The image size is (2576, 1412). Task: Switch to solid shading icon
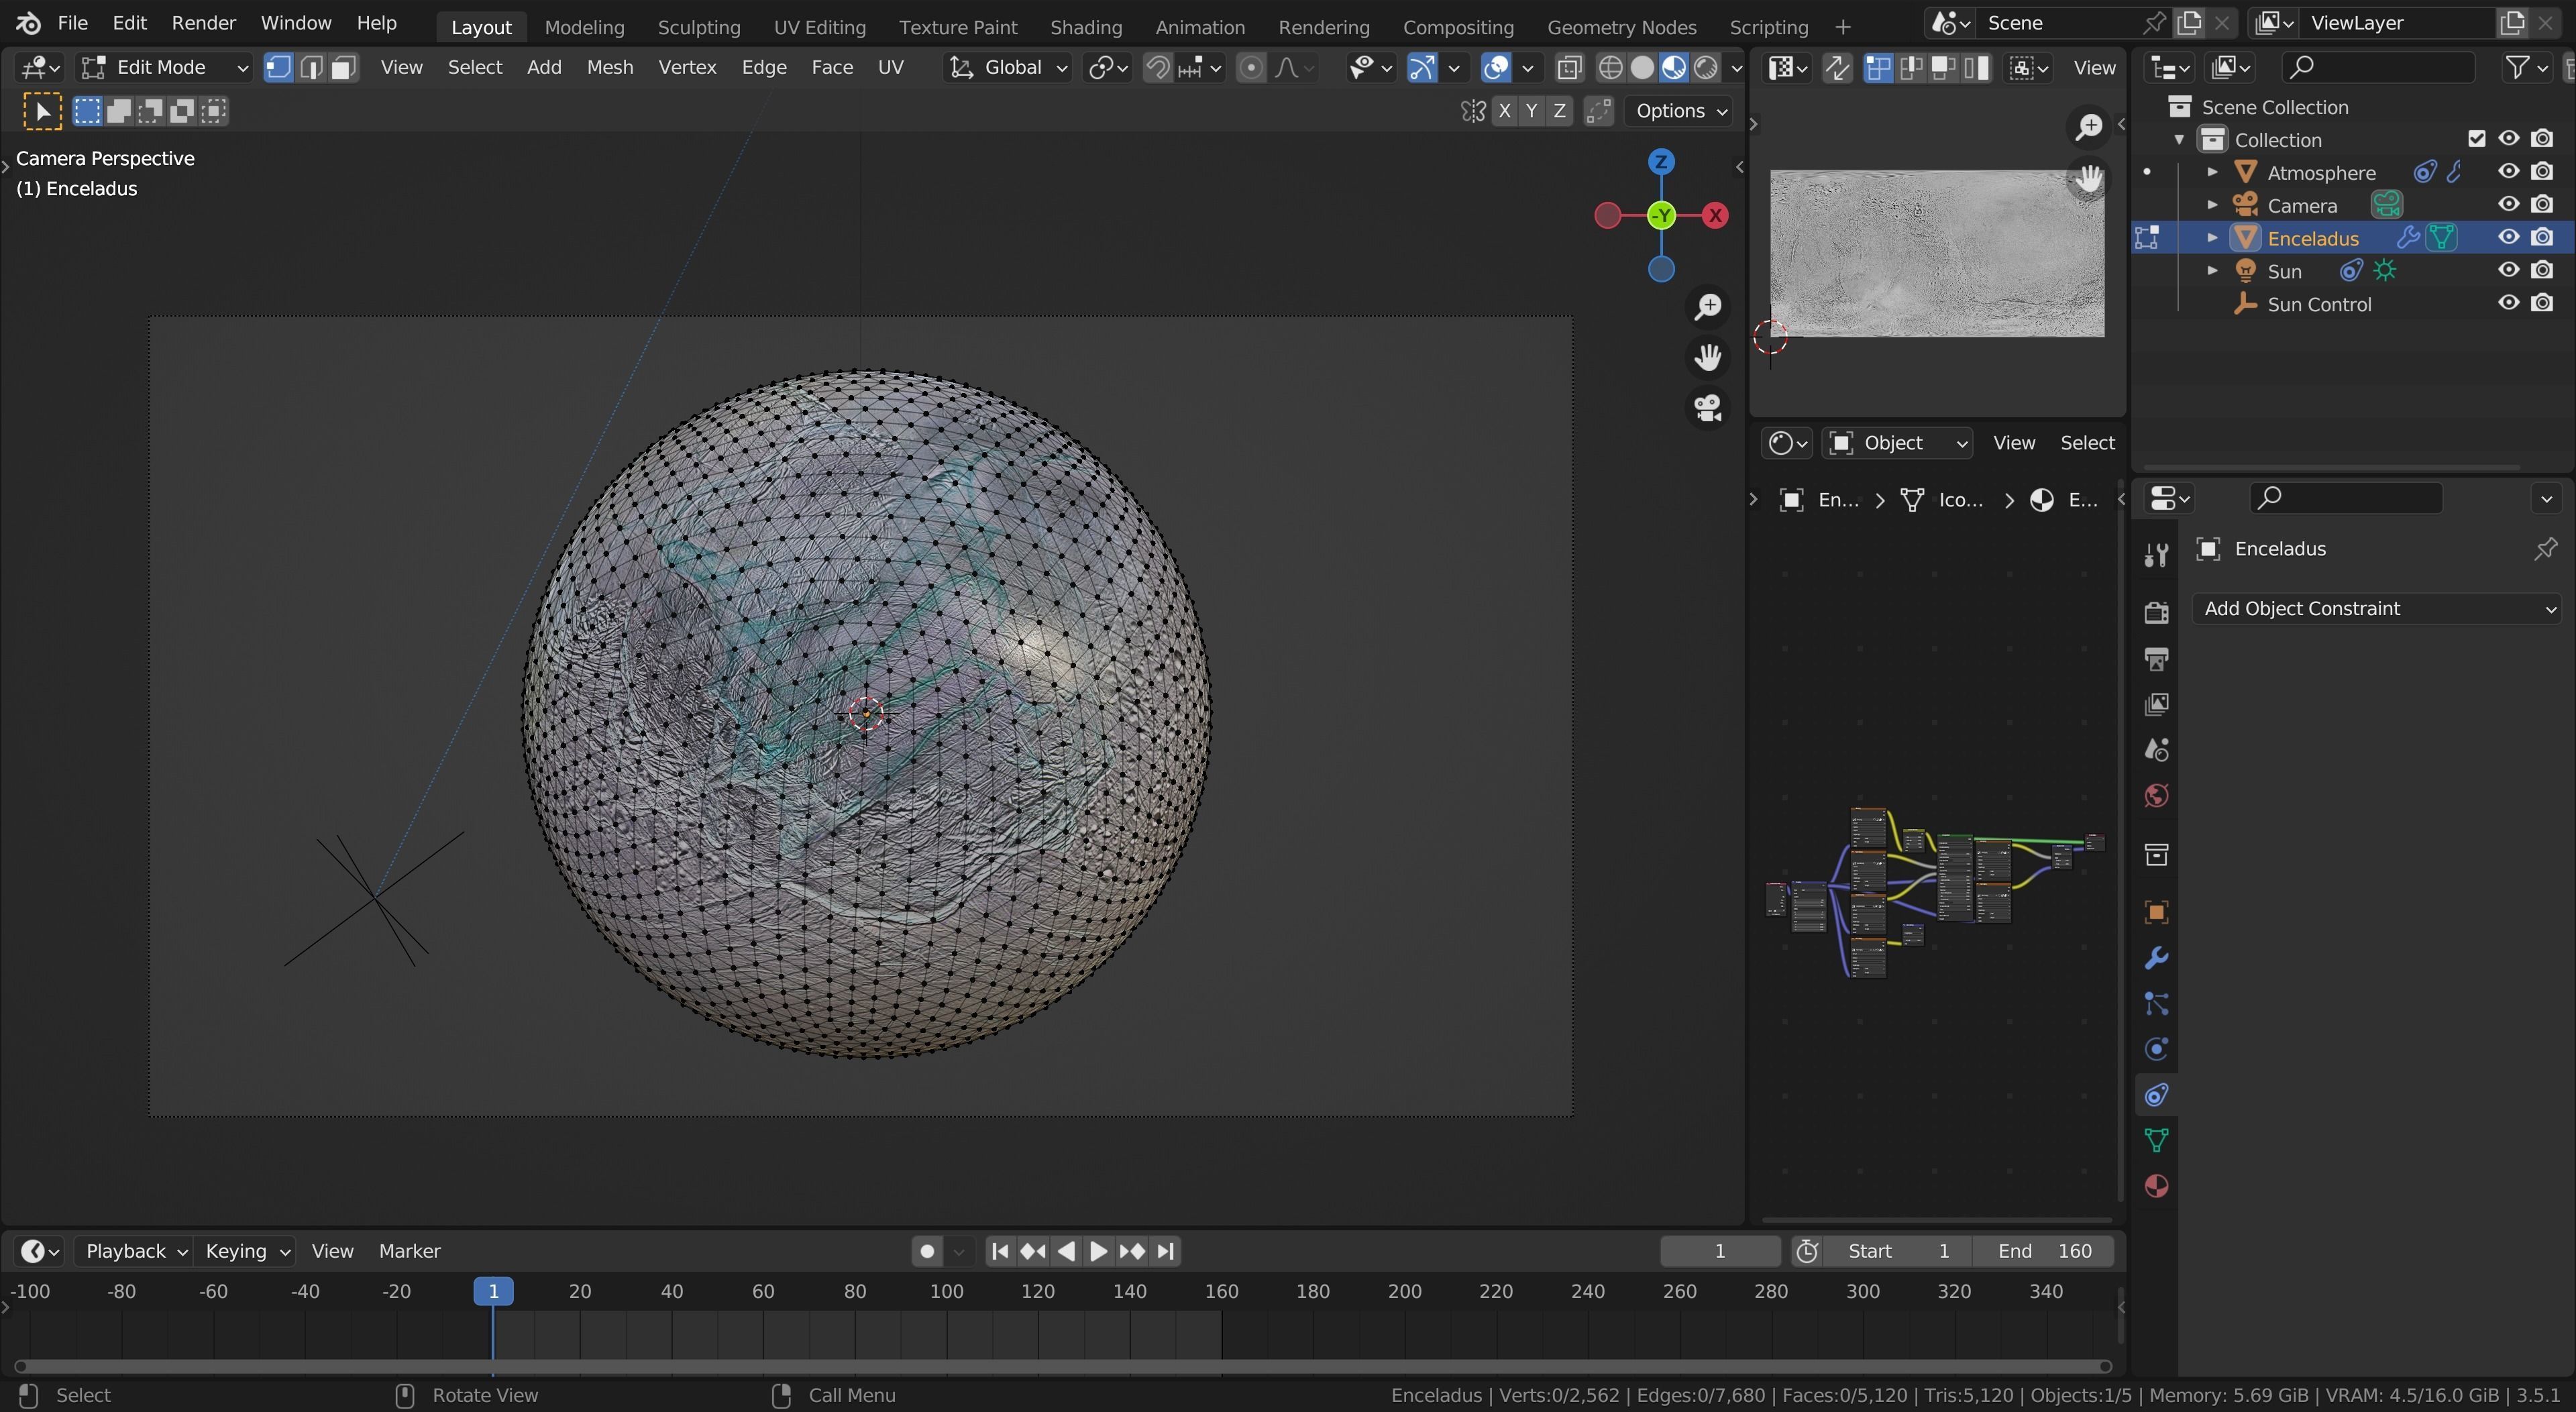click(1642, 67)
